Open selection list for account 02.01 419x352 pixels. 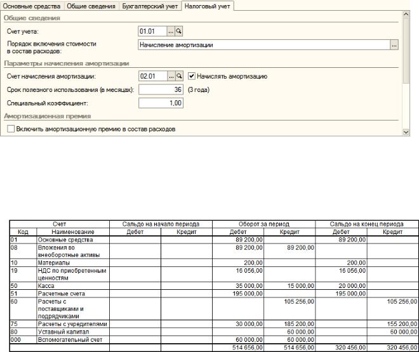point(171,76)
